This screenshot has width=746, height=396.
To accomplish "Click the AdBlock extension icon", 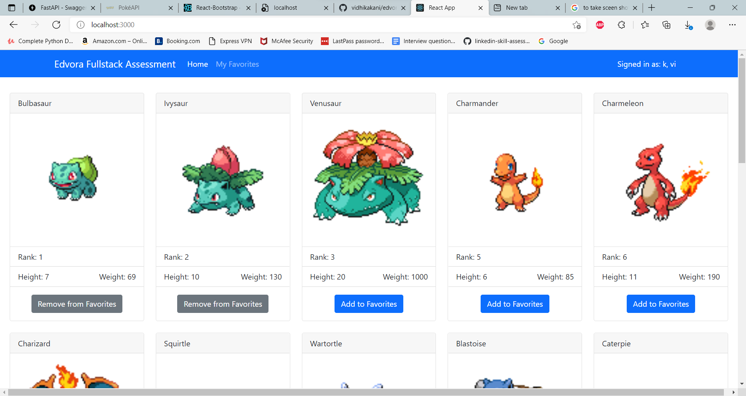I will pyautogui.click(x=599, y=24).
